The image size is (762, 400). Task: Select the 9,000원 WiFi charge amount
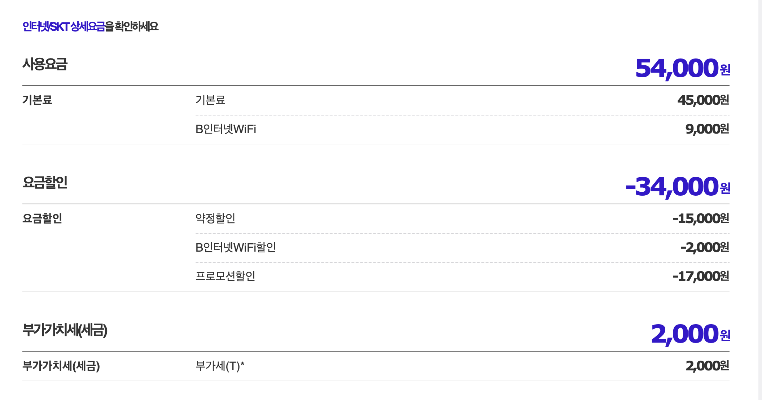(707, 129)
